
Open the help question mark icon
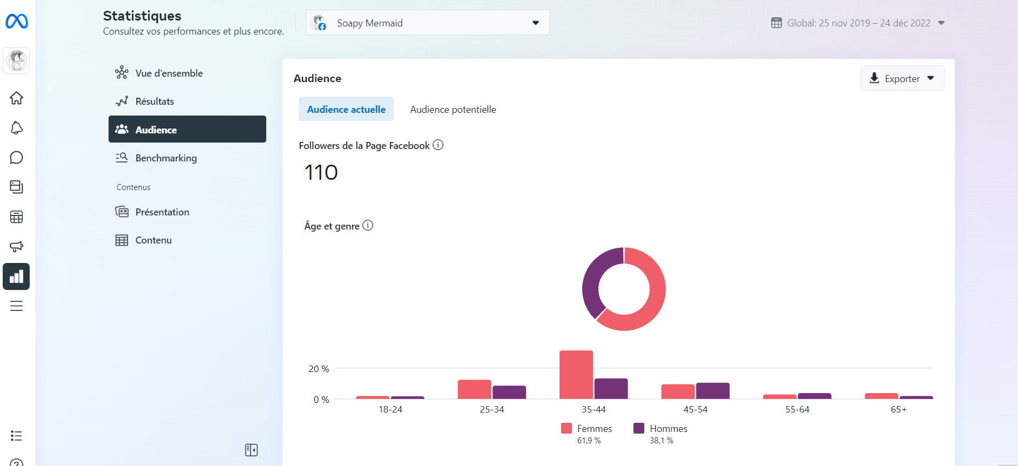[16, 463]
